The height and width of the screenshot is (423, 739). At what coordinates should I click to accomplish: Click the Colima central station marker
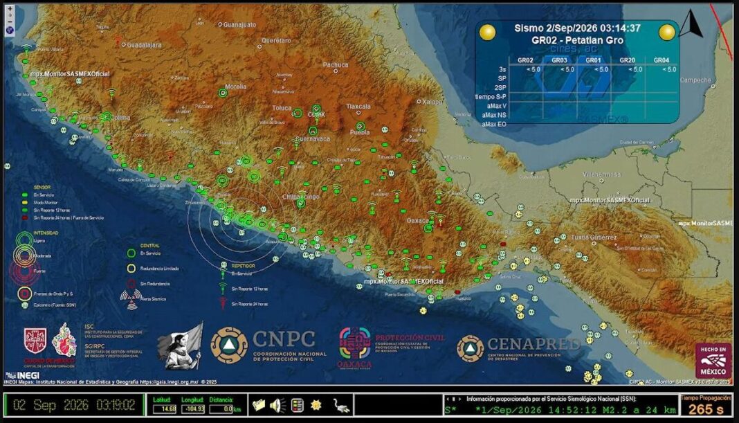click(107, 116)
